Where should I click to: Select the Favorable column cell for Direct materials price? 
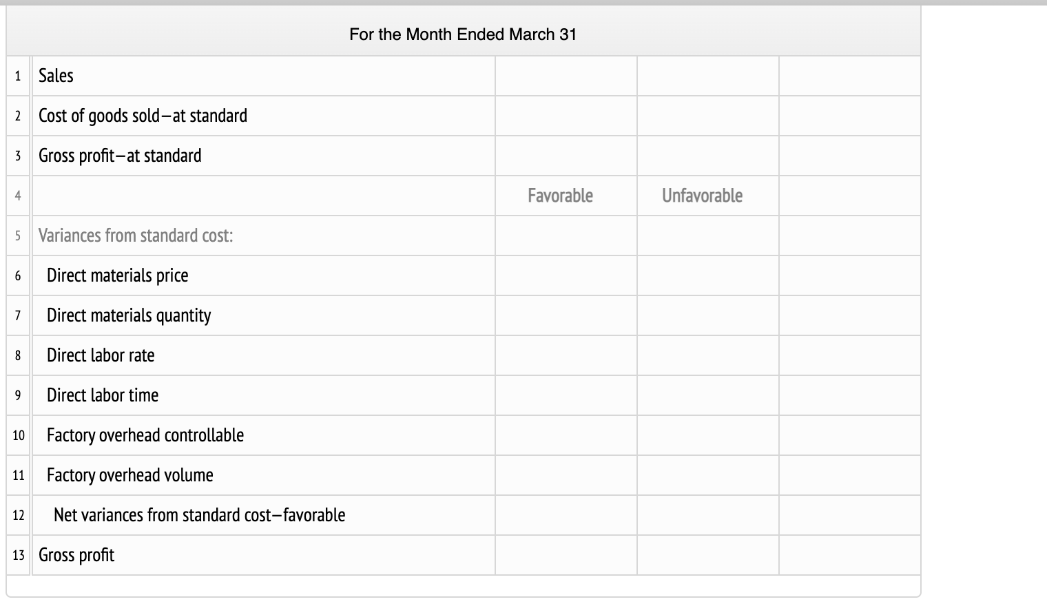pos(565,275)
